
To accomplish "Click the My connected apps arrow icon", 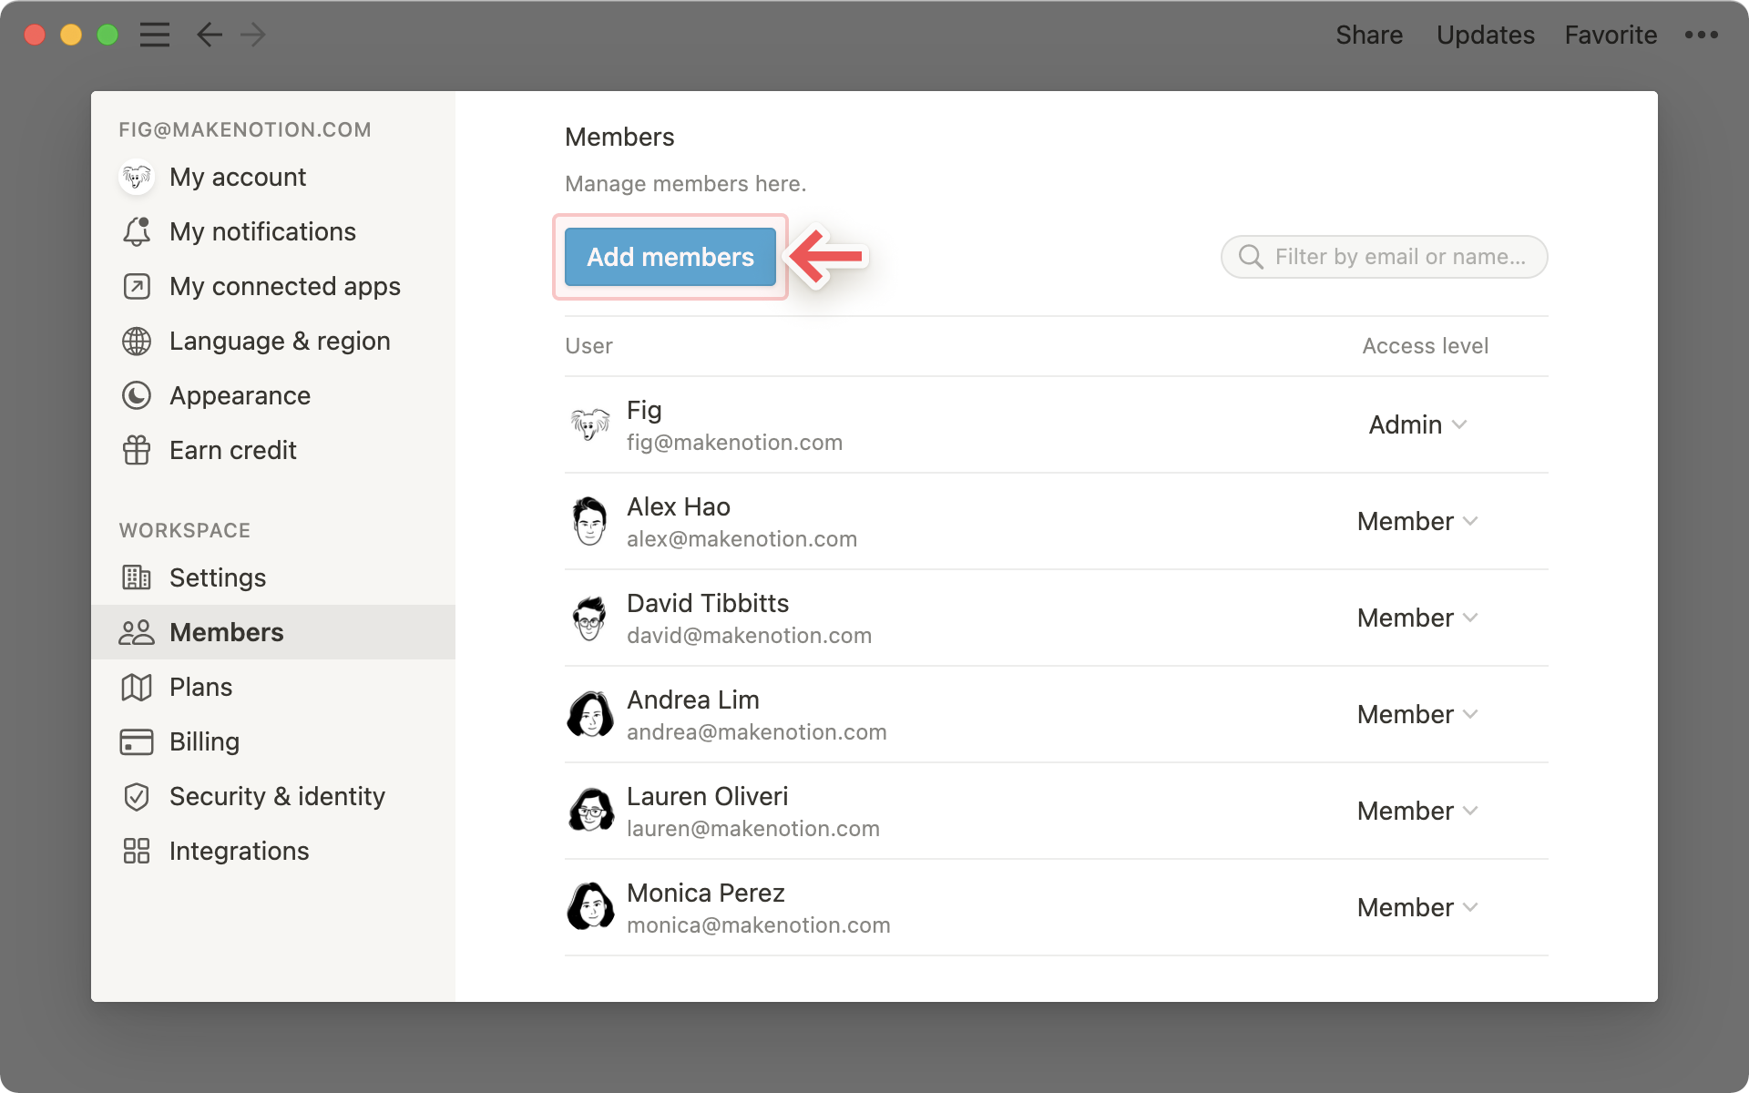I will pos(137,286).
